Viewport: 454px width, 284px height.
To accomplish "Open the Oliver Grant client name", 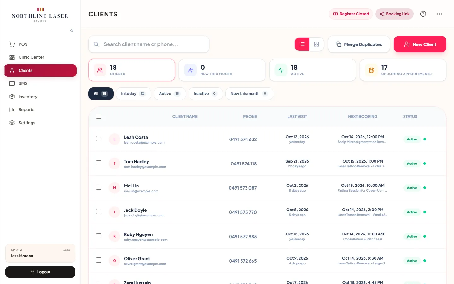I will coord(137,259).
